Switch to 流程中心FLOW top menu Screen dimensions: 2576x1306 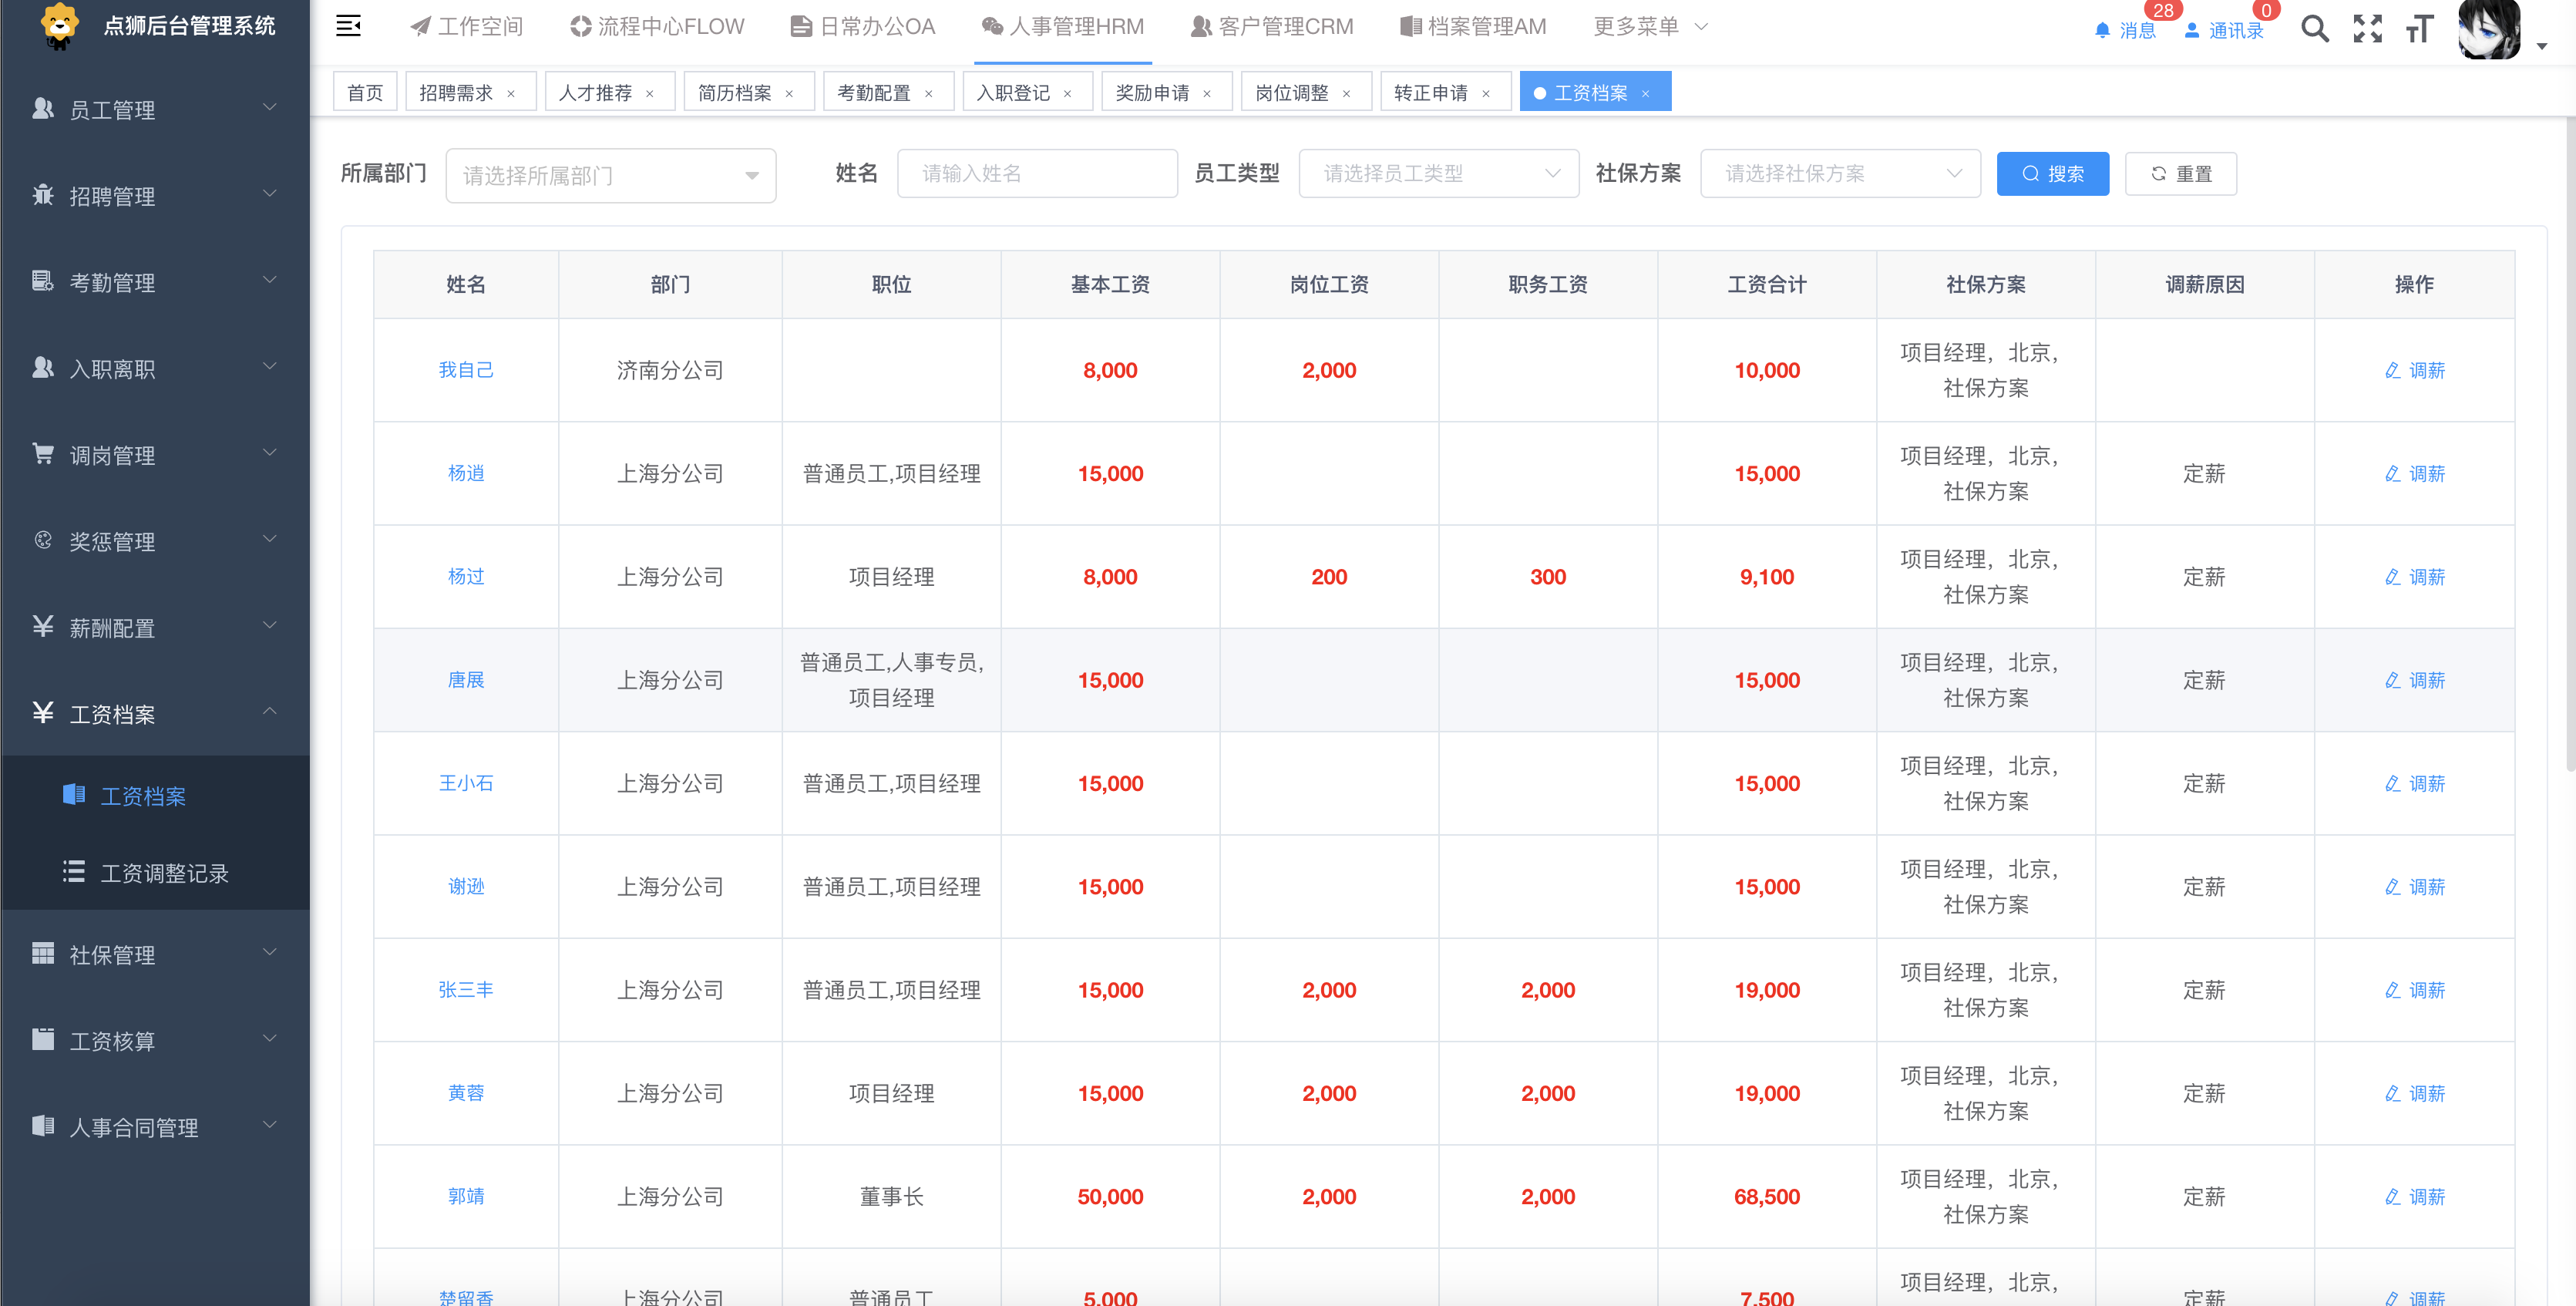[x=657, y=27]
